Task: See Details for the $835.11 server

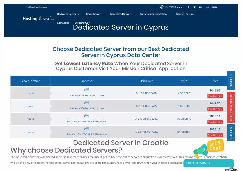Action: tap(215, 122)
